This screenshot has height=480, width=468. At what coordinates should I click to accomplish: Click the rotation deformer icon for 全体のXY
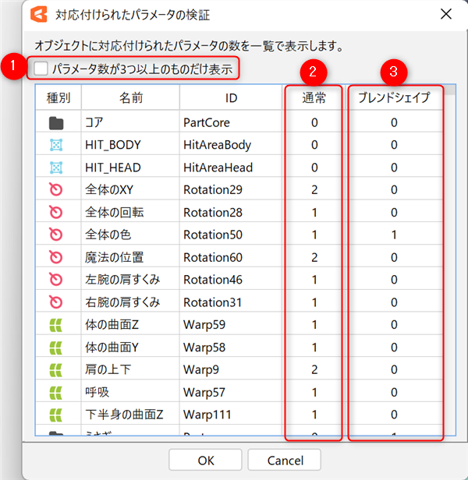[55, 190]
